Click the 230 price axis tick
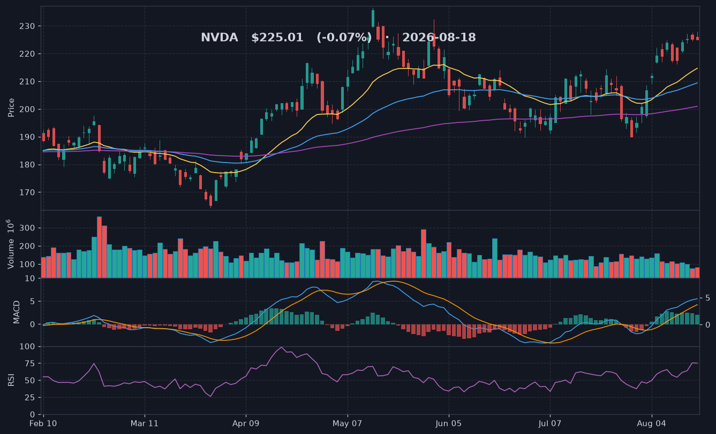Screen dimensions: 716x434 click(x=27, y=26)
